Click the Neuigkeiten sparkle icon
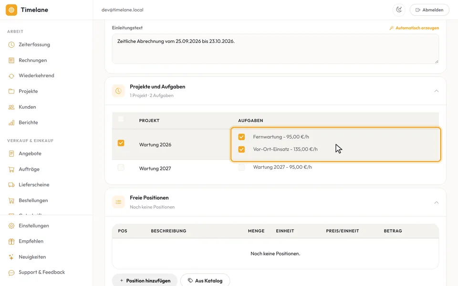 click(x=11, y=257)
